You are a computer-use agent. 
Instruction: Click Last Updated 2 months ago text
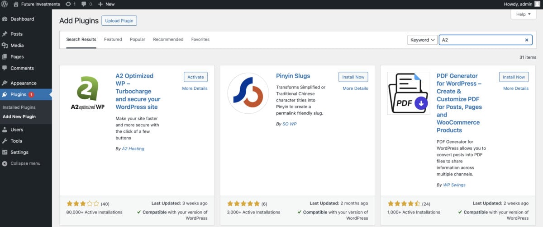[x=339, y=204]
